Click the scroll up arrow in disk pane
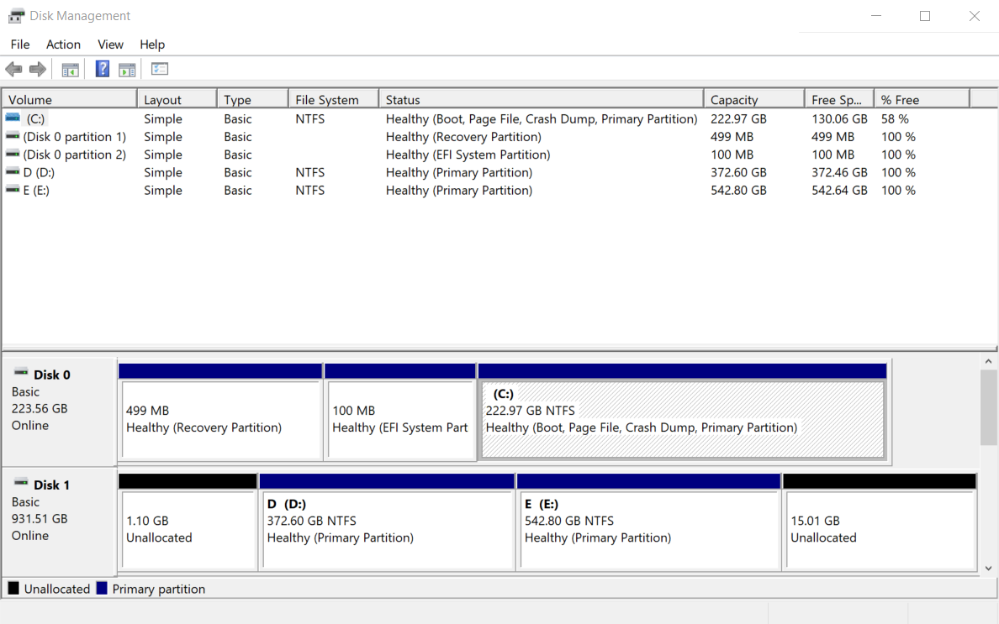Image resolution: width=999 pixels, height=624 pixels. (988, 361)
